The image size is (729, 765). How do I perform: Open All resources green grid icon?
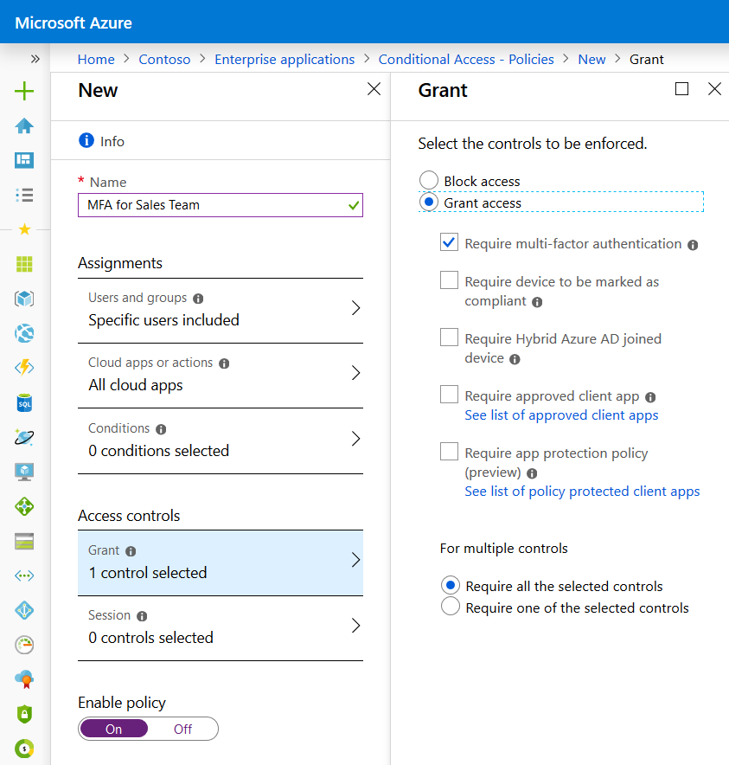click(24, 264)
